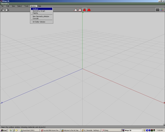
Task: Click the system clock 9:35 PM
Action: coord(160,130)
